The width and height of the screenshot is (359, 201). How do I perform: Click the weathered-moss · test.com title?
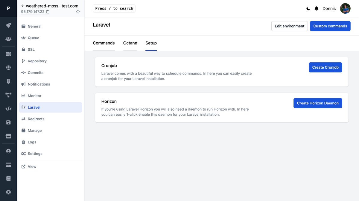click(x=52, y=6)
